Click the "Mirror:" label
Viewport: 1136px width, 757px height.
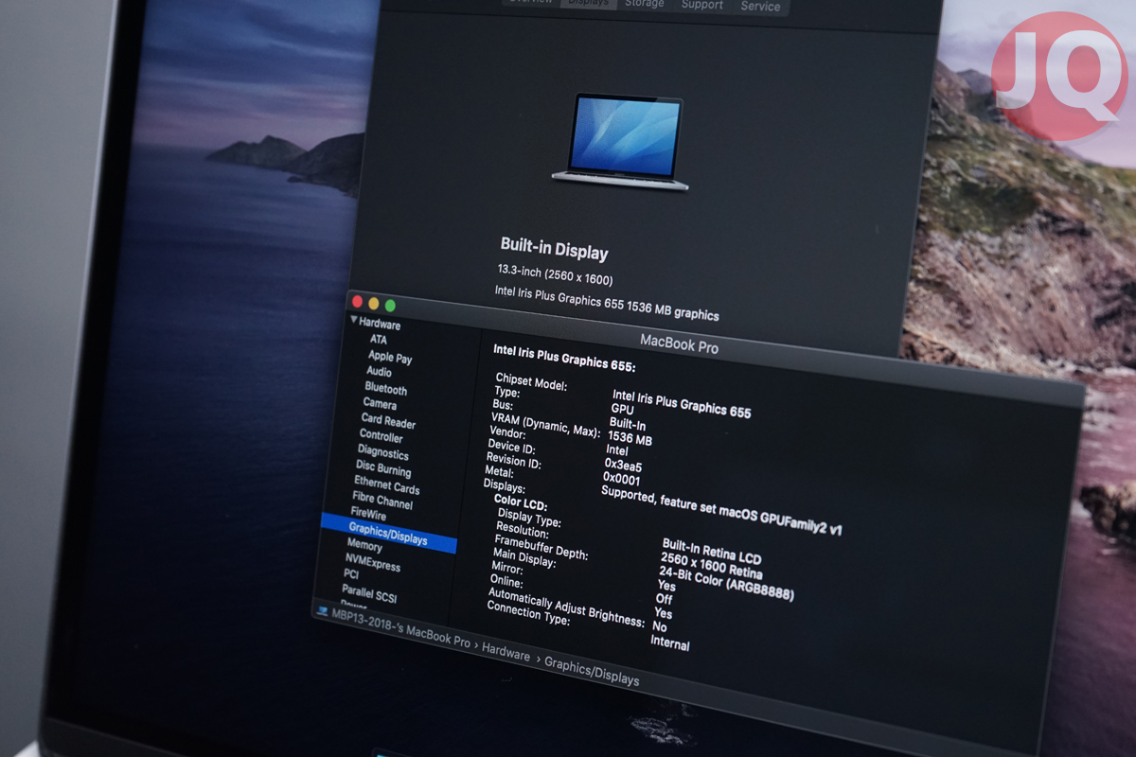pos(506,567)
